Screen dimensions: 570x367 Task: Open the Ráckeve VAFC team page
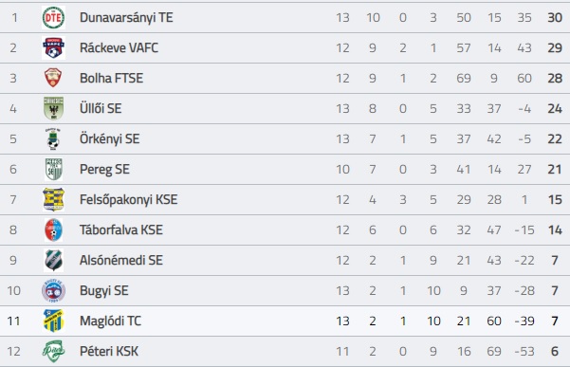coord(119,47)
